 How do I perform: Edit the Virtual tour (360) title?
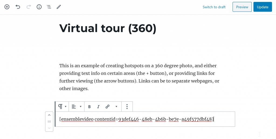pyautogui.click(x=108, y=28)
